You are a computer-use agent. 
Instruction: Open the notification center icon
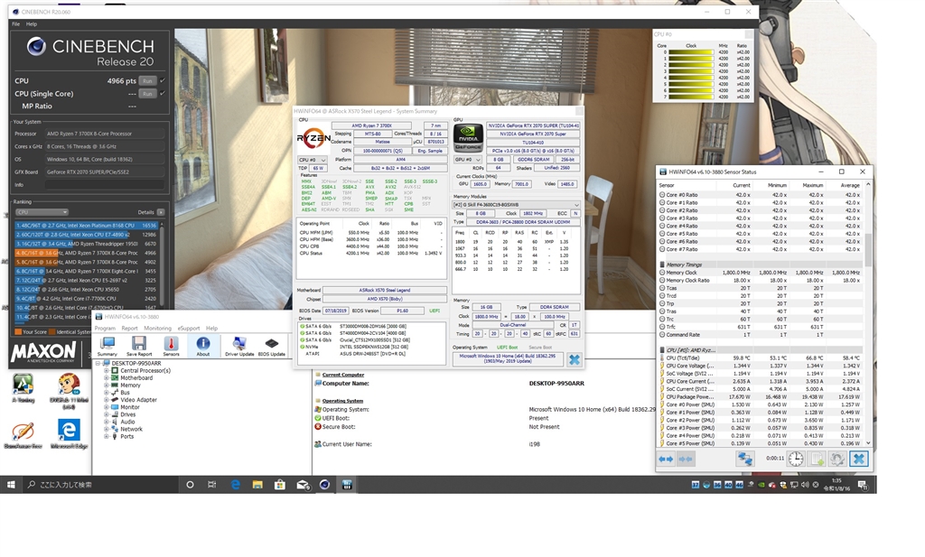coord(863,485)
